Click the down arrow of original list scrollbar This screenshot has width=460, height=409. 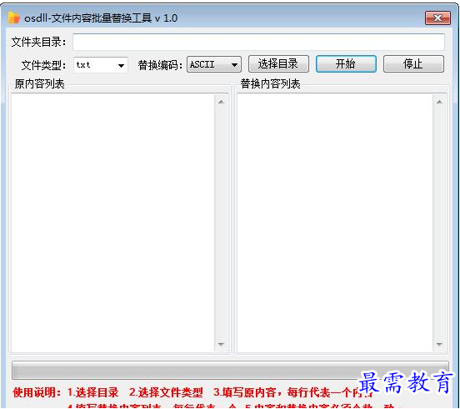pos(221,344)
